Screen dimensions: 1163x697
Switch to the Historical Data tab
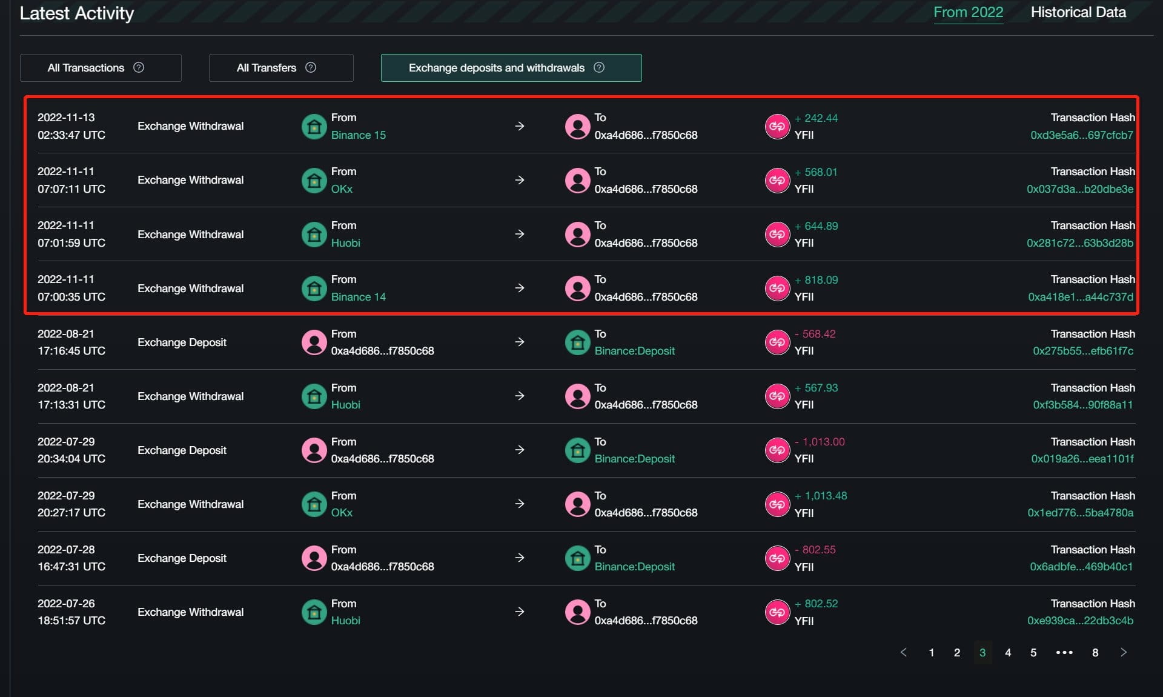[1078, 12]
